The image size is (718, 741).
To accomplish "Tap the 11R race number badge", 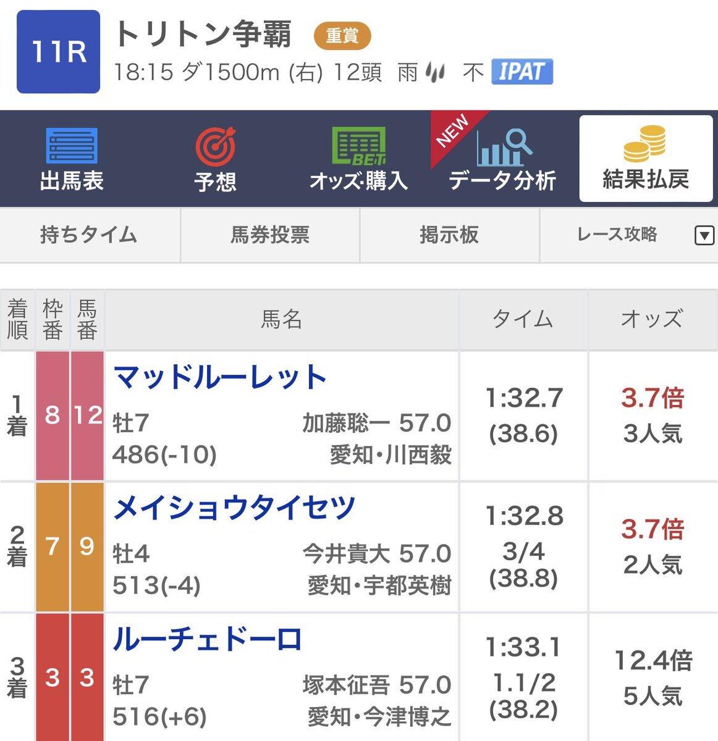I will coord(58,52).
